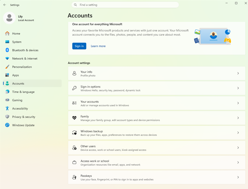
Task: Click the Accessibility figure icon
Action: (7, 108)
